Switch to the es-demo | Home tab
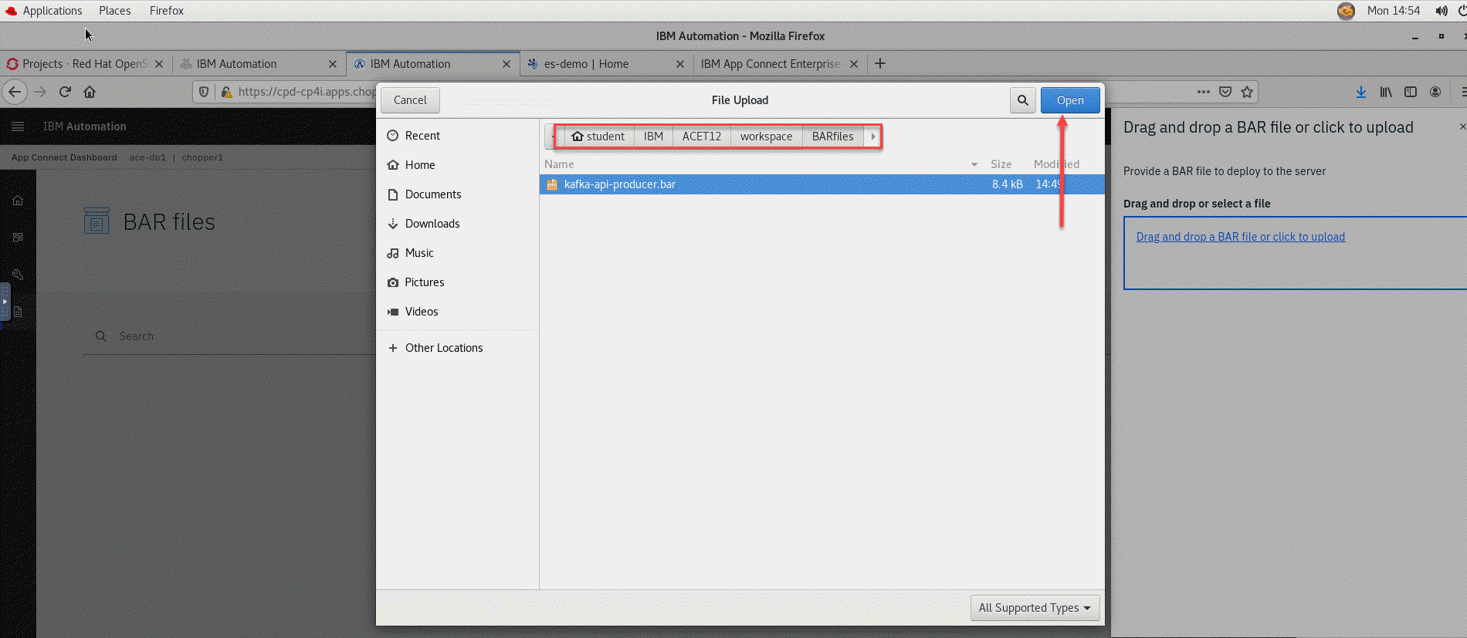 (586, 64)
